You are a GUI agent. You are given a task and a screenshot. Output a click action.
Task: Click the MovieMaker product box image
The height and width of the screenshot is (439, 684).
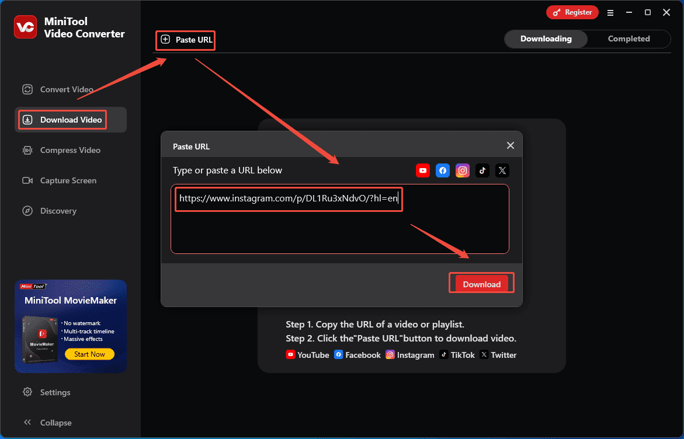click(40, 339)
